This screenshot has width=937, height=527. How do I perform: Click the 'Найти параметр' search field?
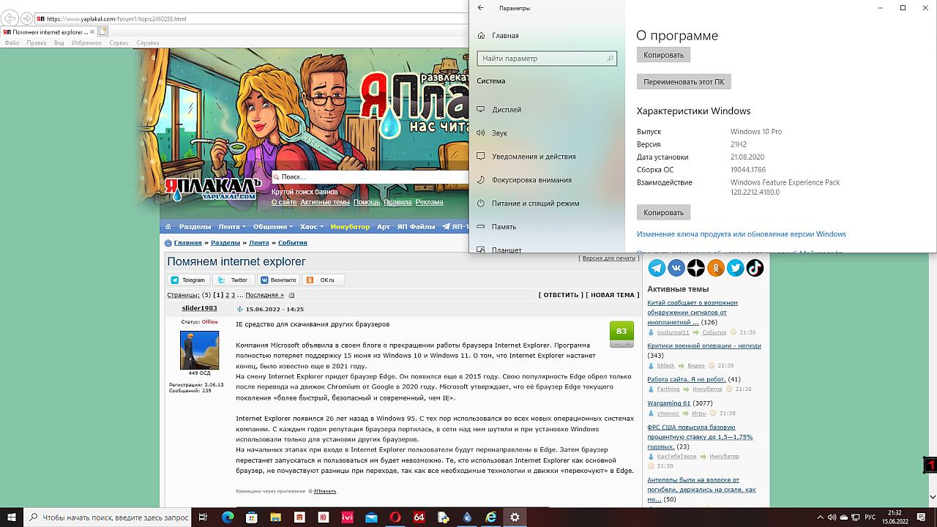[x=547, y=59]
